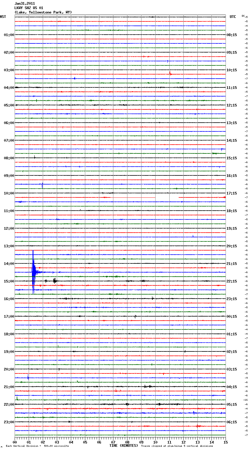This screenshot has height=450, width=249.
Task: Click the location text Lake, Yellowstone Park, WY
Action: coord(43,12)
